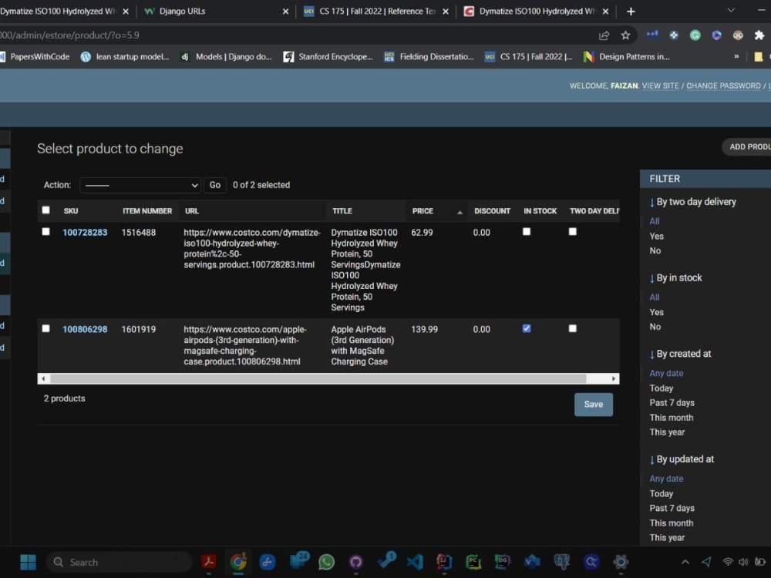Screen dimensions: 771x578
Task: Check the row checkbox for SKU 100728283
Action: tap(45, 230)
